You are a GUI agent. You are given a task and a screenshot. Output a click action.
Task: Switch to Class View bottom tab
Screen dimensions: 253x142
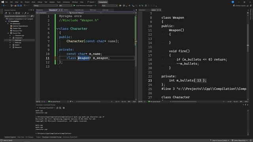(21, 137)
